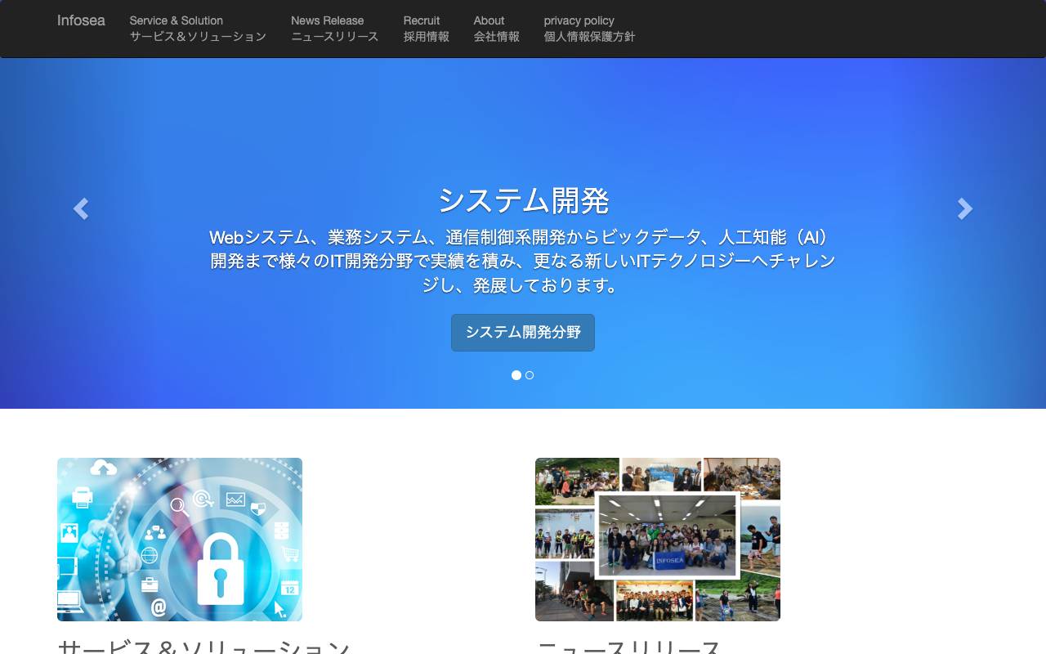This screenshot has width=1046, height=654.
Task: Select the second carousel indicator dot
Action: tap(530, 375)
